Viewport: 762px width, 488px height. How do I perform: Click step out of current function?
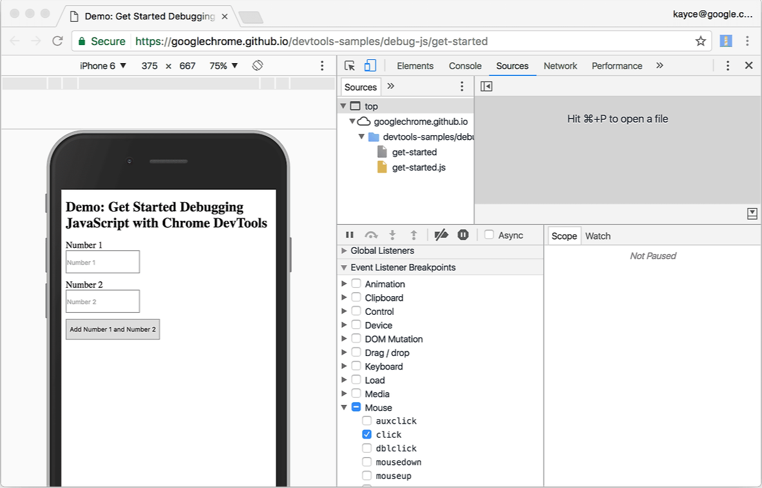pos(414,235)
